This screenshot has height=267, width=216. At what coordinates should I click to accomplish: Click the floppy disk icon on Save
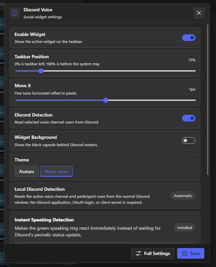184,253
